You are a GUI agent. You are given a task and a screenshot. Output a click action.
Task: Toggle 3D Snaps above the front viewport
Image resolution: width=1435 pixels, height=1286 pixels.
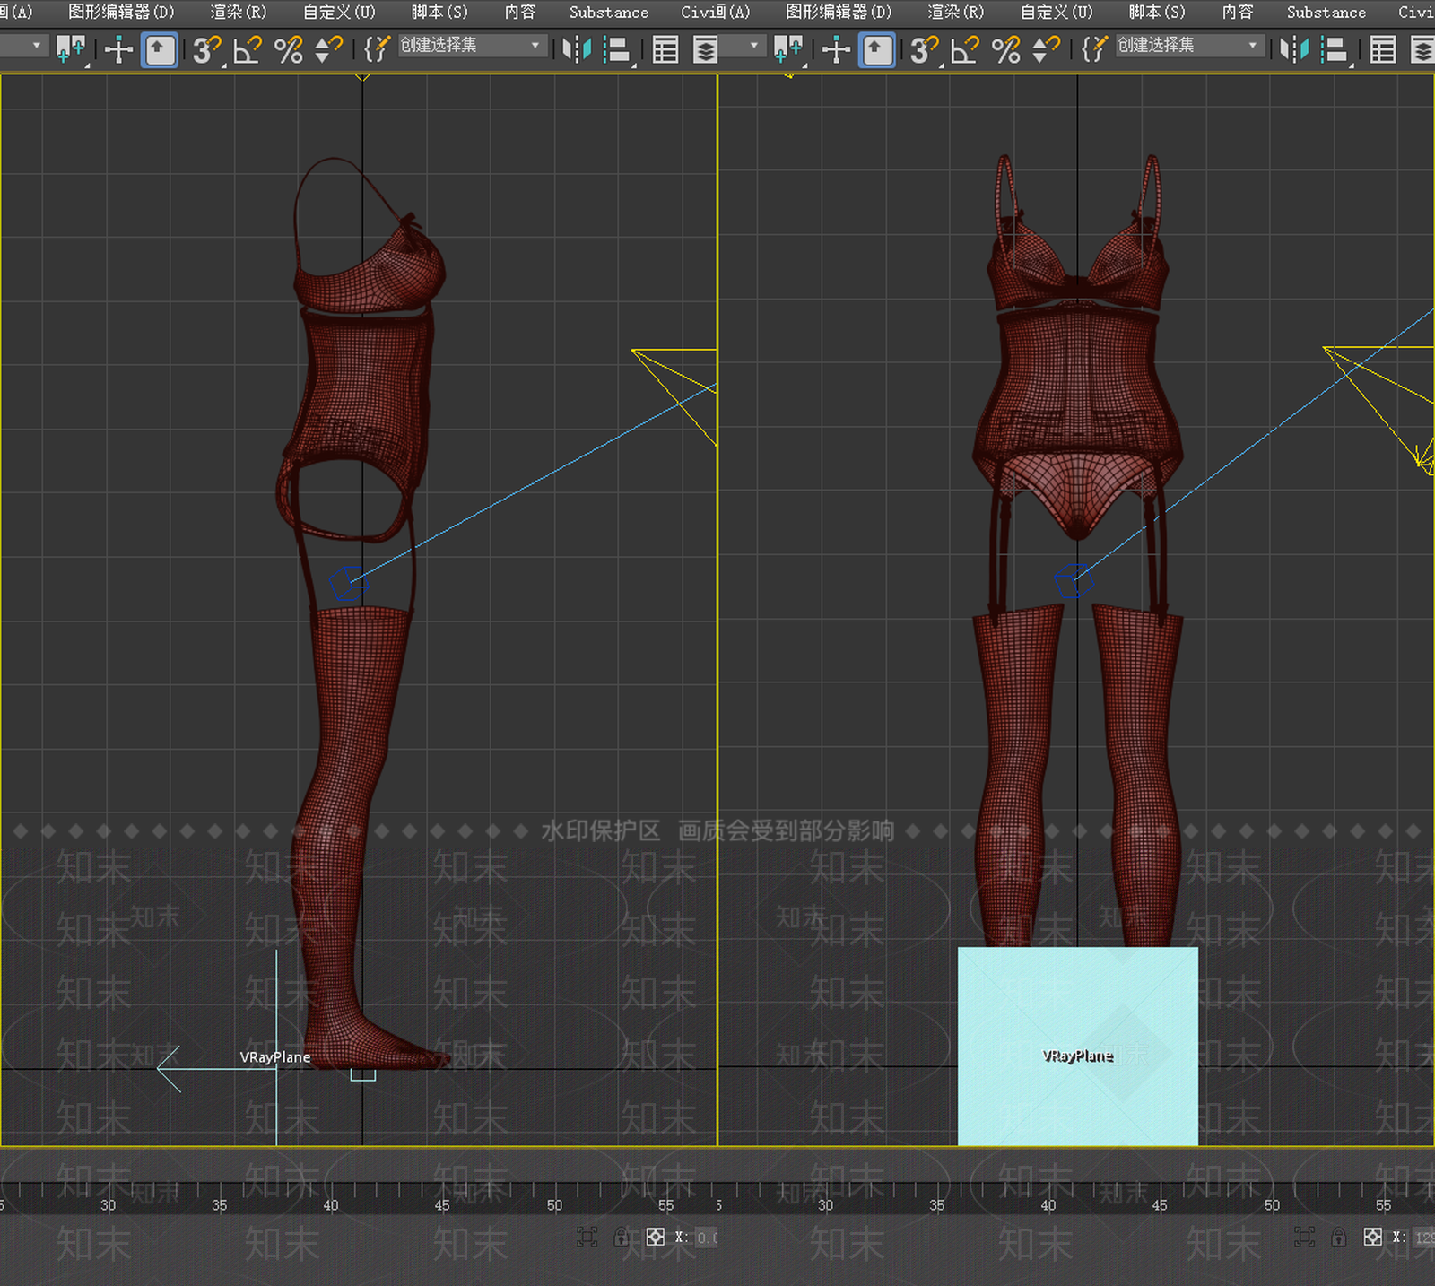pos(925,49)
